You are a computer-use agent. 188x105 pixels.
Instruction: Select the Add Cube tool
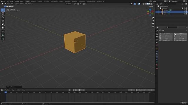(x=3, y=39)
